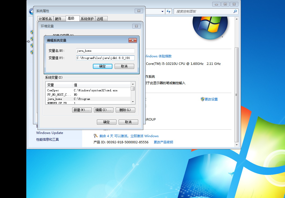Image resolution: width=285 pixels, height=198 pixels.
Task: Cancel the Edit System Variable dialog with 取消
Action: tap(124, 66)
